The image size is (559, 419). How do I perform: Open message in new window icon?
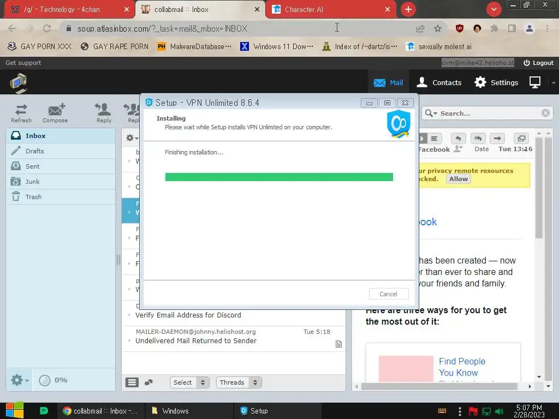tap(521, 138)
